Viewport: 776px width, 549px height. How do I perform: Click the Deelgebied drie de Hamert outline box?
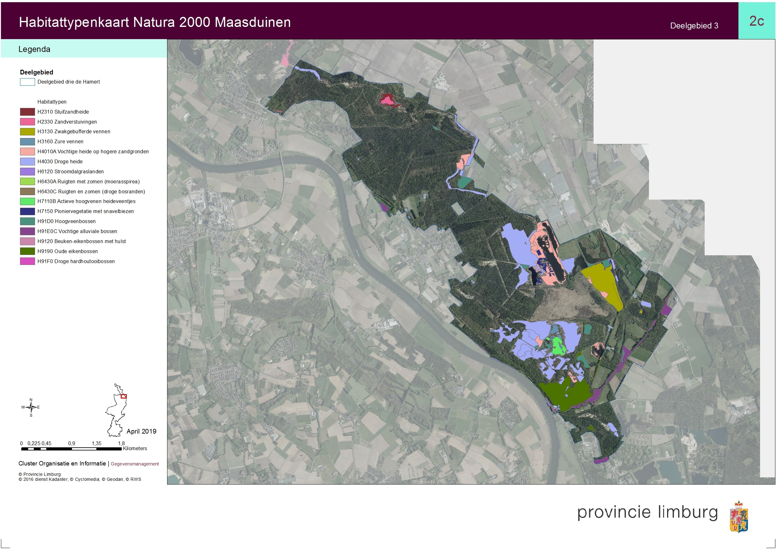(x=28, y=82)
